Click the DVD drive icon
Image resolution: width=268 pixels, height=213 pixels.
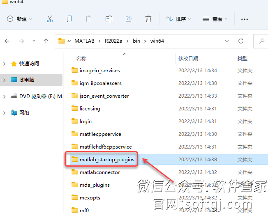pyautogui.click(x=14, y=96)
